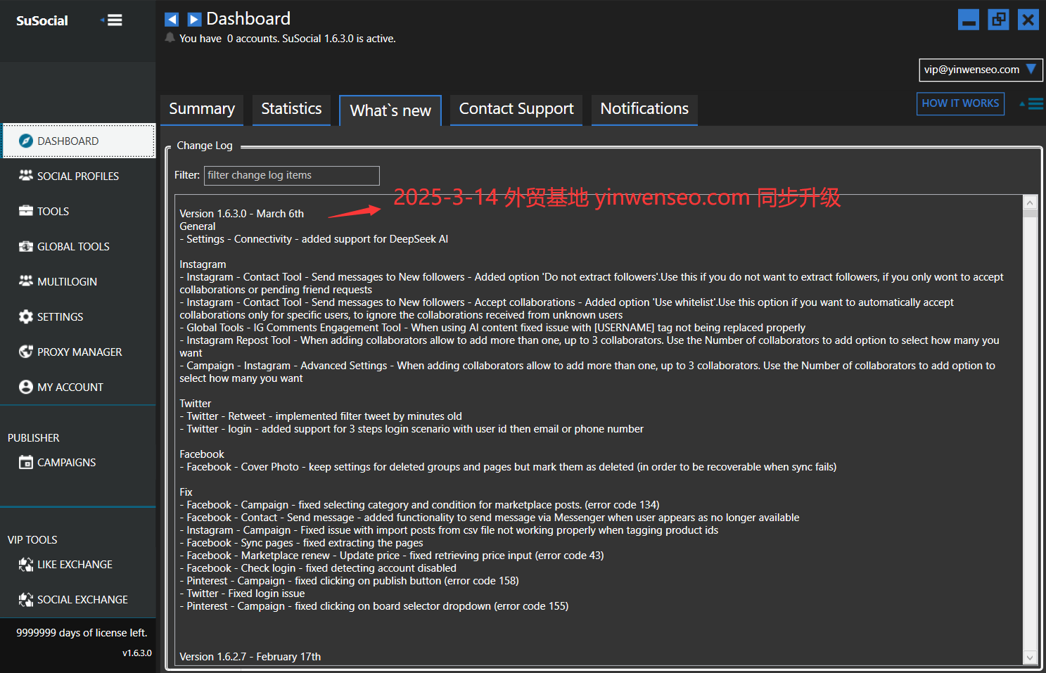Open SOCIAL PROFILES in the sidebar

pyautogui.click(x=79, y=176)
